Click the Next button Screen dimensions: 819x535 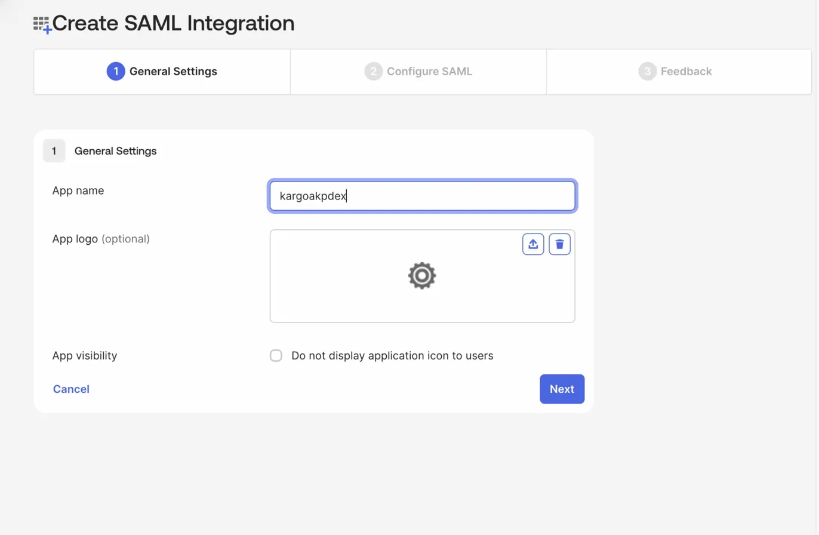562,389
